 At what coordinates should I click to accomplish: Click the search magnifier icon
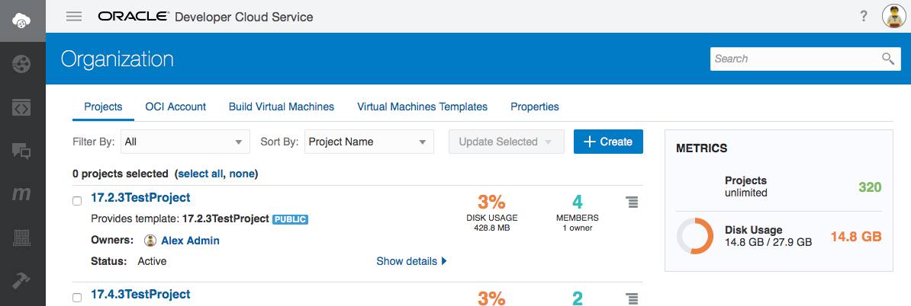point(888,59)
